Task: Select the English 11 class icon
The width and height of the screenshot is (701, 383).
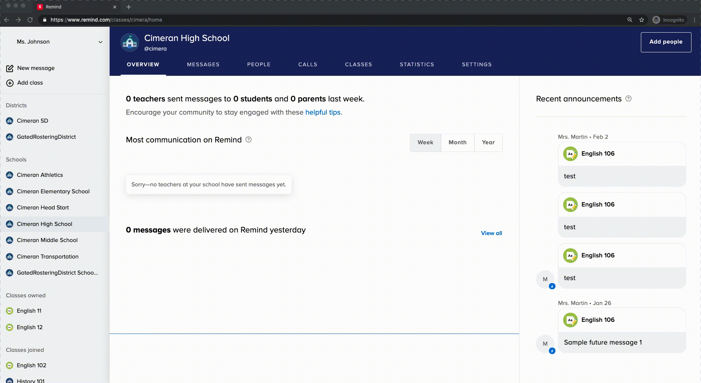Action: tap(10, 311)
